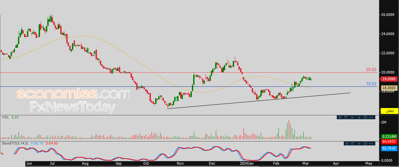The width and height of the screenshot is (399, 167).
Task: Maximize the SlowSTO indicator panel
Action: tap(353, 143)
